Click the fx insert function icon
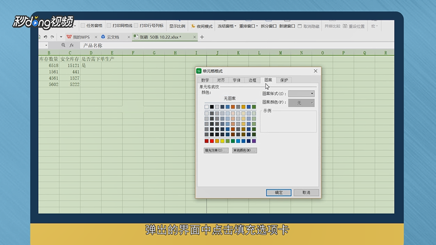 click(x=71, y=45)
